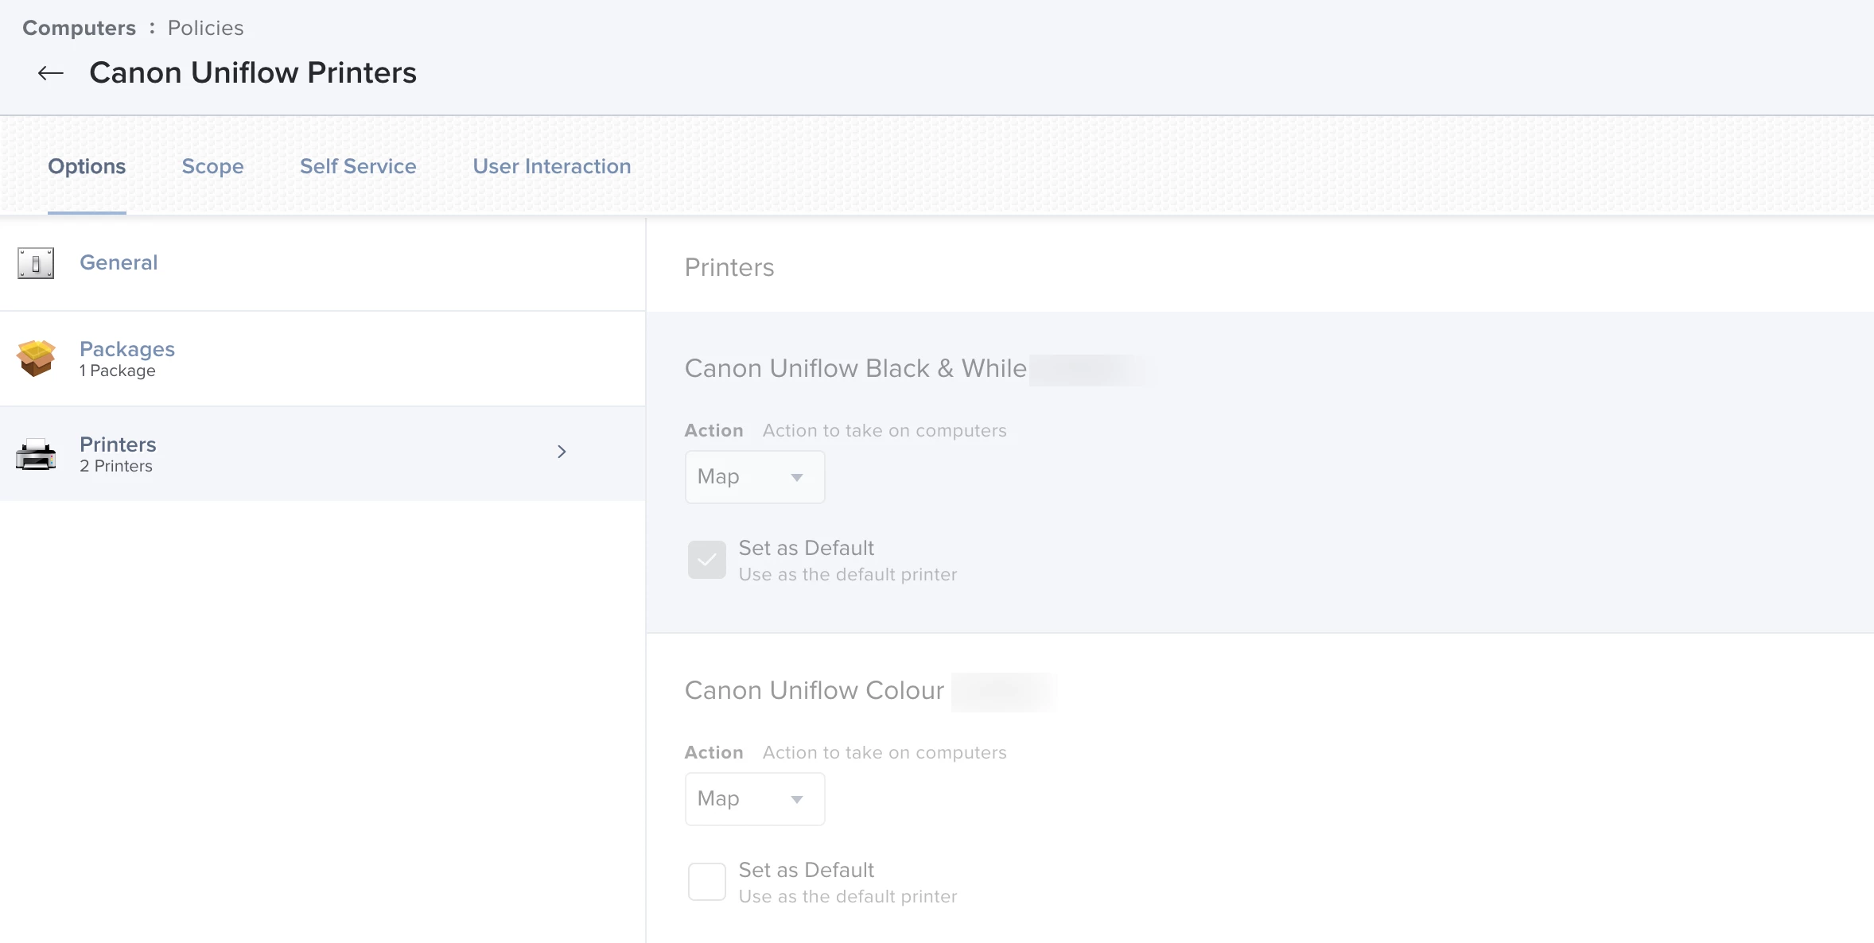Open the Action dropdown for Black & While printer

tap(755, 477)
